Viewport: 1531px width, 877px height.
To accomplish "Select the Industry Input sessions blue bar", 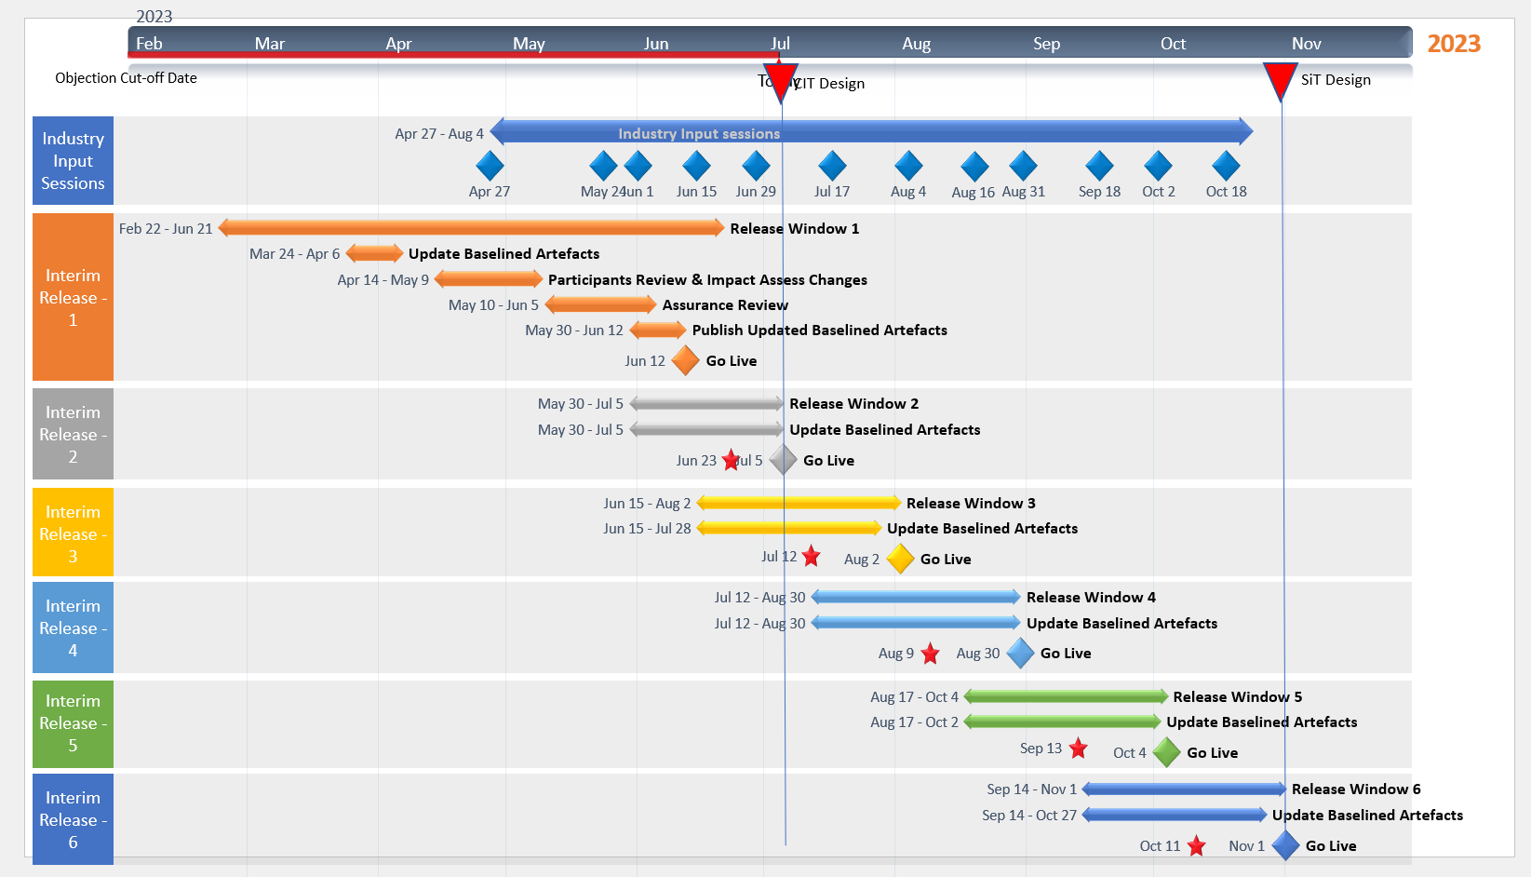I will pos(870,132).
